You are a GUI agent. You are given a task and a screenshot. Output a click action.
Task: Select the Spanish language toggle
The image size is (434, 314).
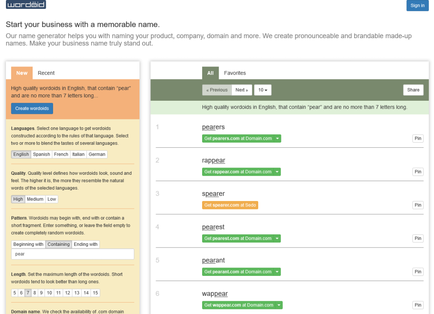[x=42, y=154]
